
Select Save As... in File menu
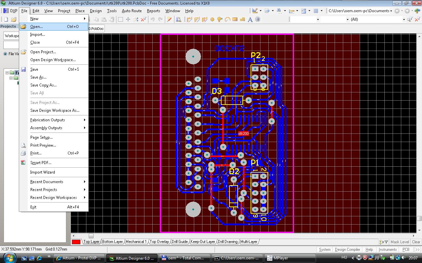coord(54,77)
